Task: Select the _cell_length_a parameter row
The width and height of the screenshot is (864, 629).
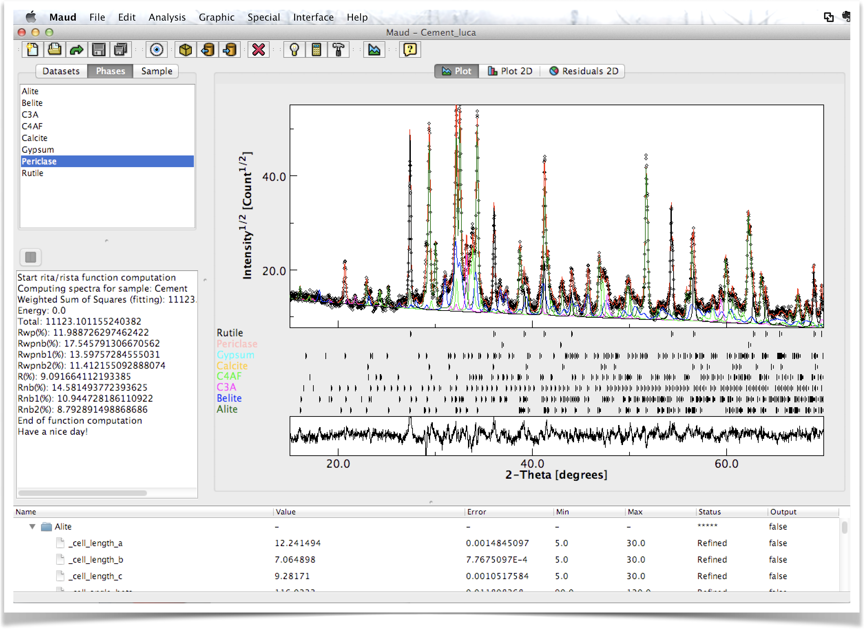Action: coord(426,543)
